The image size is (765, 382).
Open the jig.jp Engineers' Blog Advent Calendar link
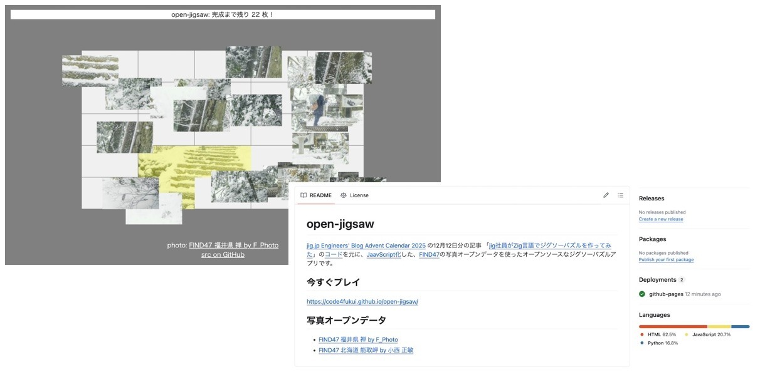(x=366, y=245)
